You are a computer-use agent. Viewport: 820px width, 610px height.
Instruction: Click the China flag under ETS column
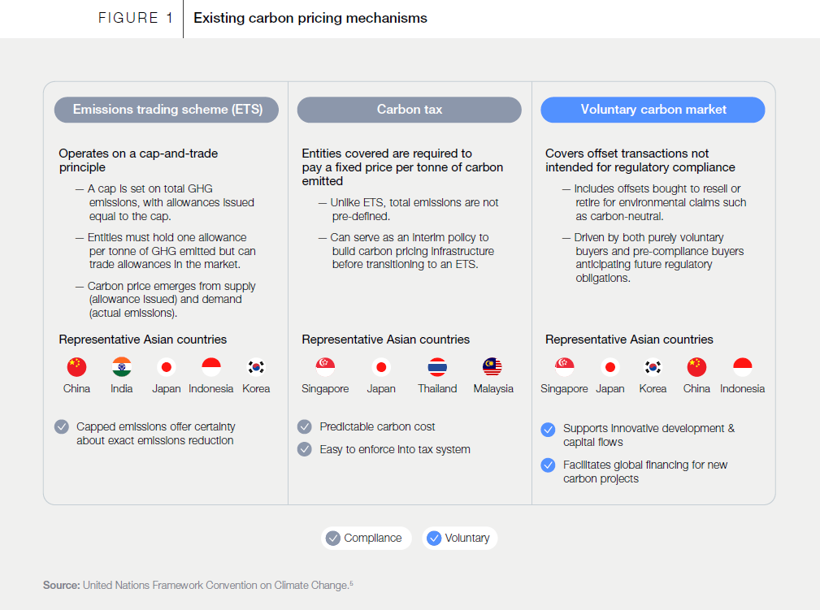point(76,367)
